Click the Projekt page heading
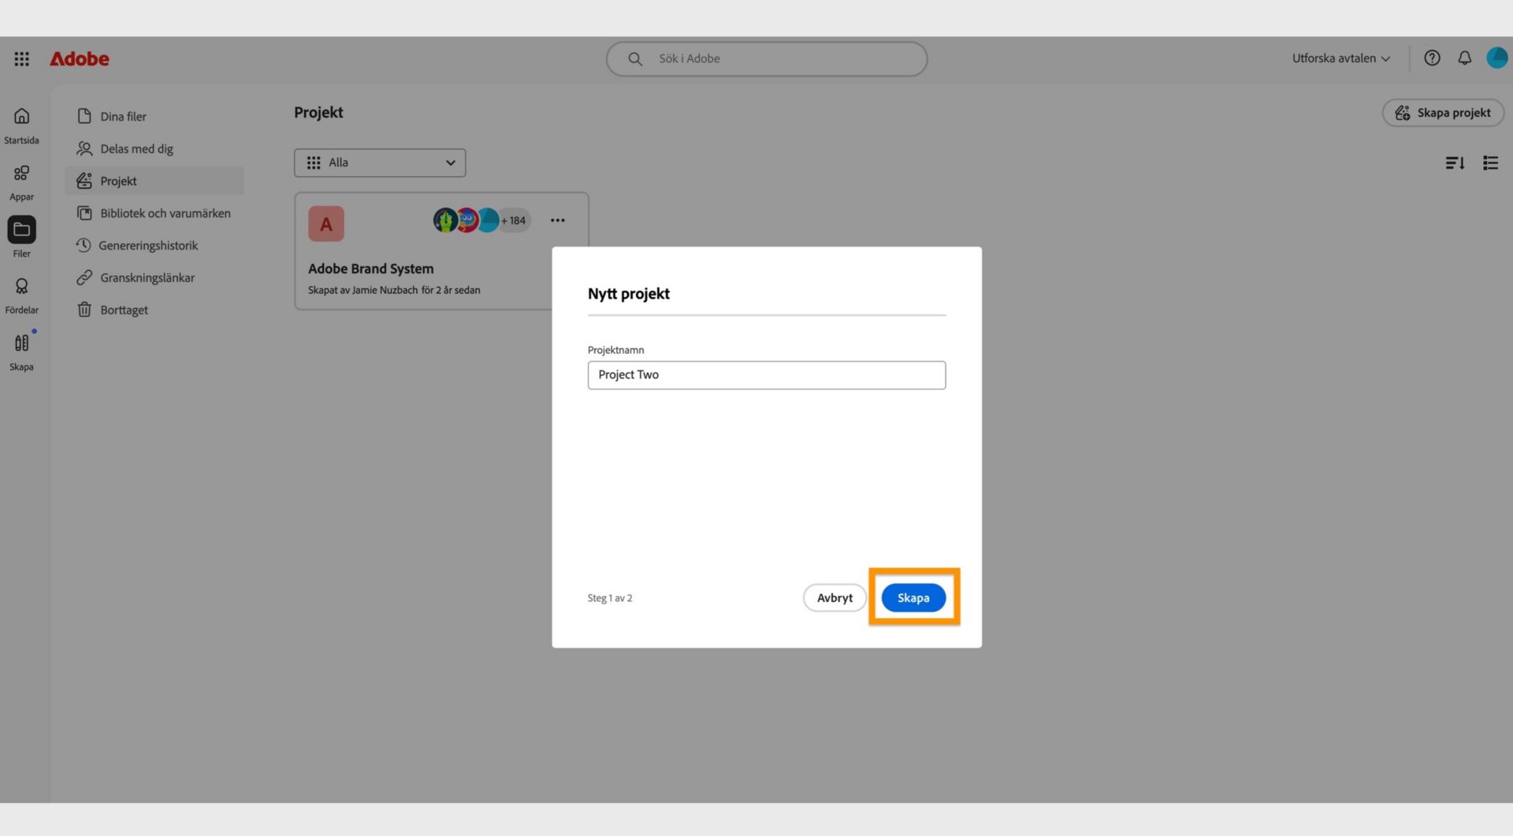Image resolution: width=1513 pixels, height=836 pixels. tap(318, 113)
